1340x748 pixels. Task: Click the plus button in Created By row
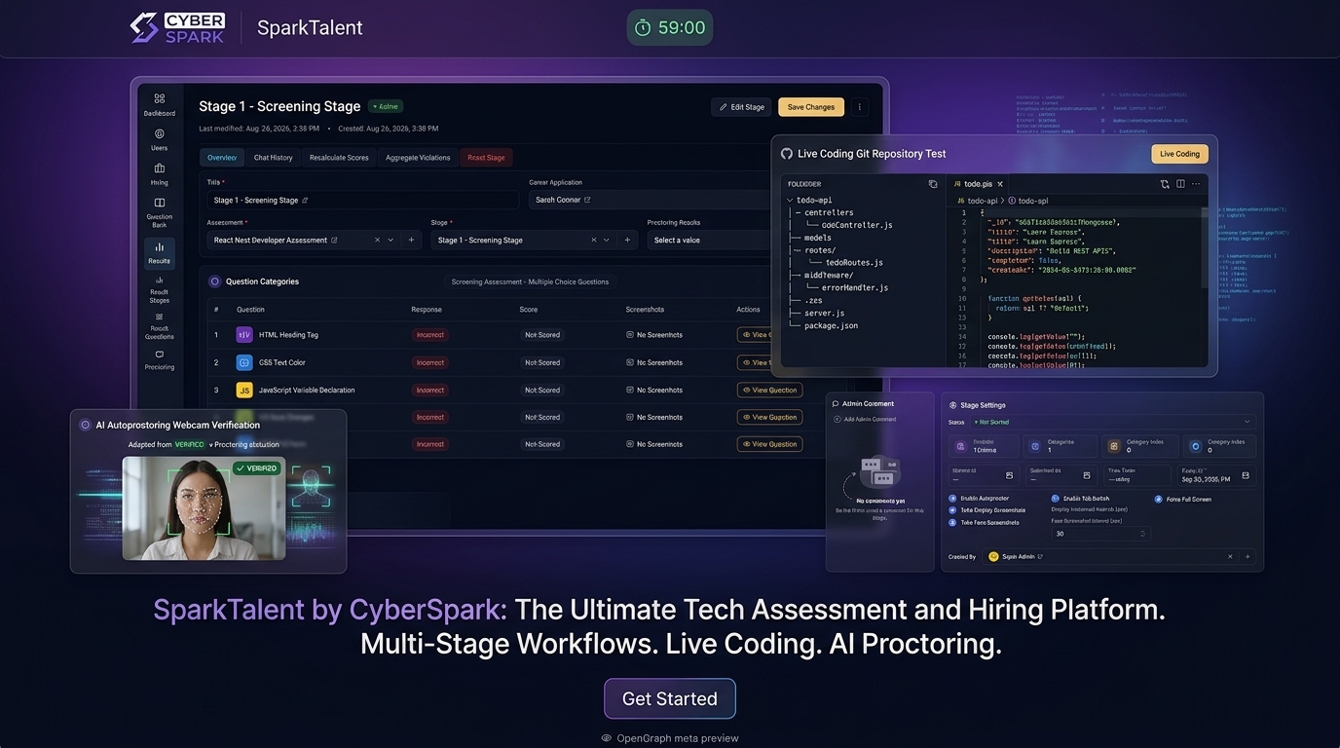point(1247,556)
